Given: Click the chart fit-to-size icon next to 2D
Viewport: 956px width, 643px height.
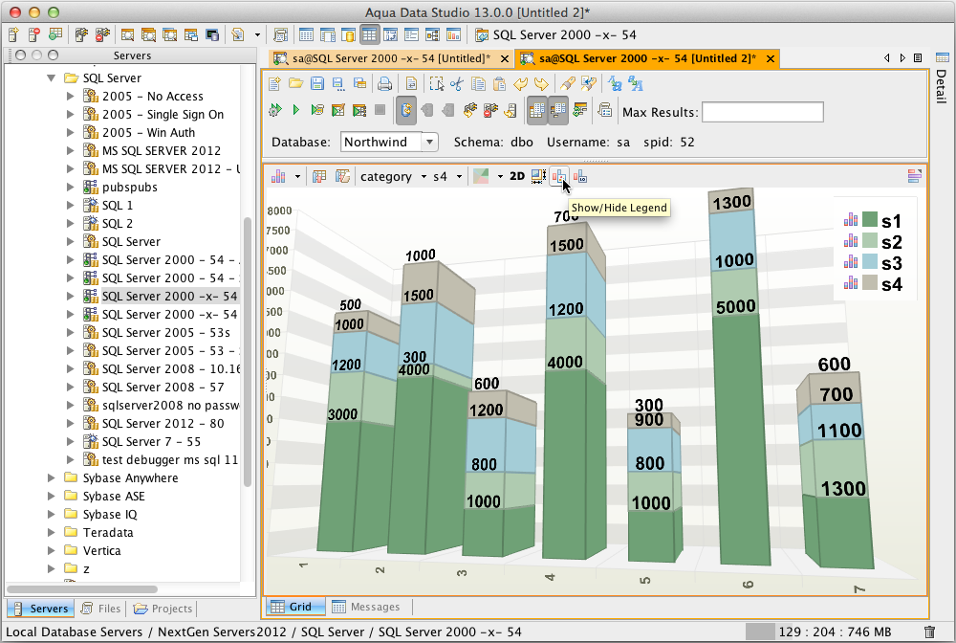Looking at the screenshot, I should (538, 176).
